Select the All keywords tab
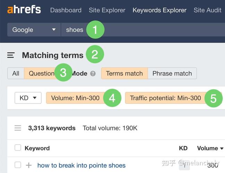Screen dimensions: 225x173 point(16,73)
